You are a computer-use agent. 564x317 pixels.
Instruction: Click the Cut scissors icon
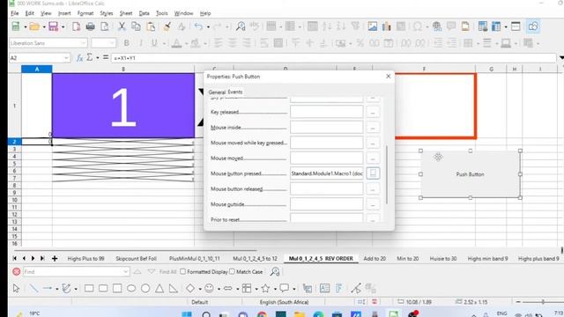coord(122,26)
